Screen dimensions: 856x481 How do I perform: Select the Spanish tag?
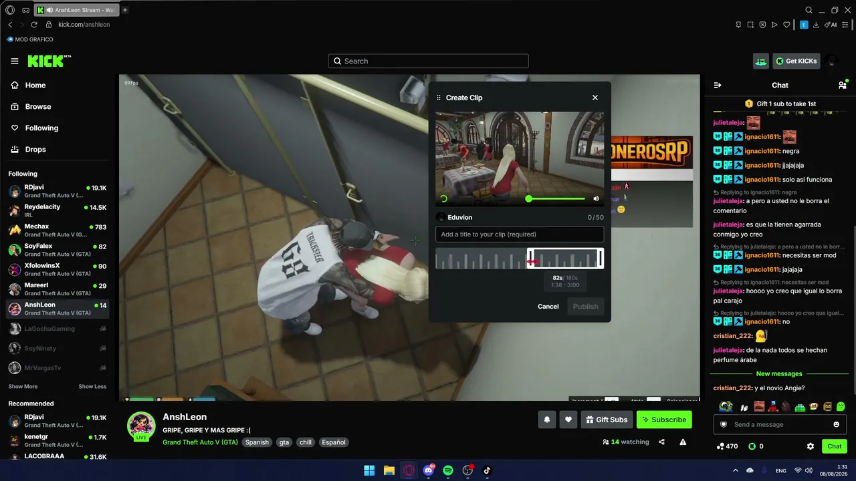pos(257,442)
